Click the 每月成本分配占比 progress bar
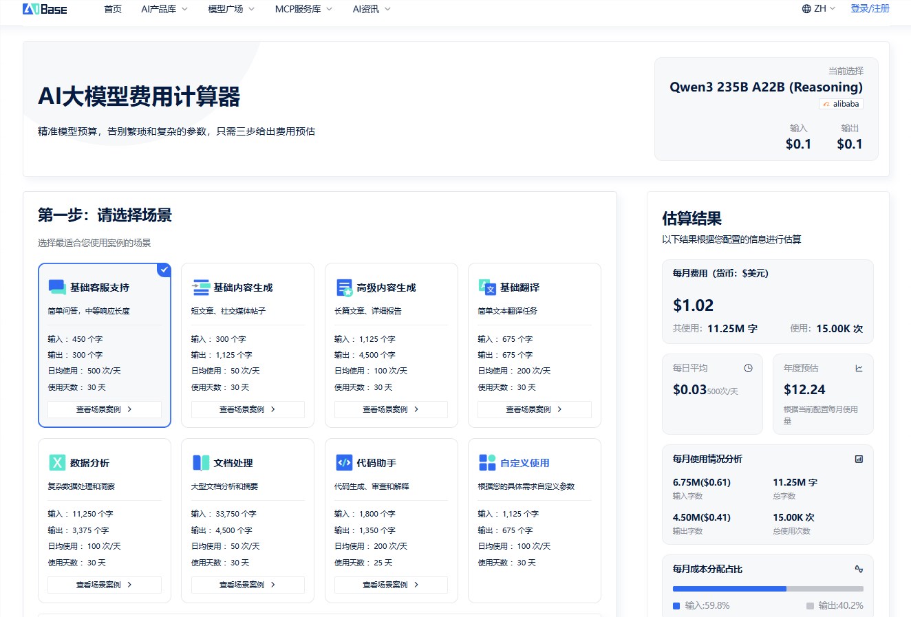911x617 pixels. [x=767, y=589]
